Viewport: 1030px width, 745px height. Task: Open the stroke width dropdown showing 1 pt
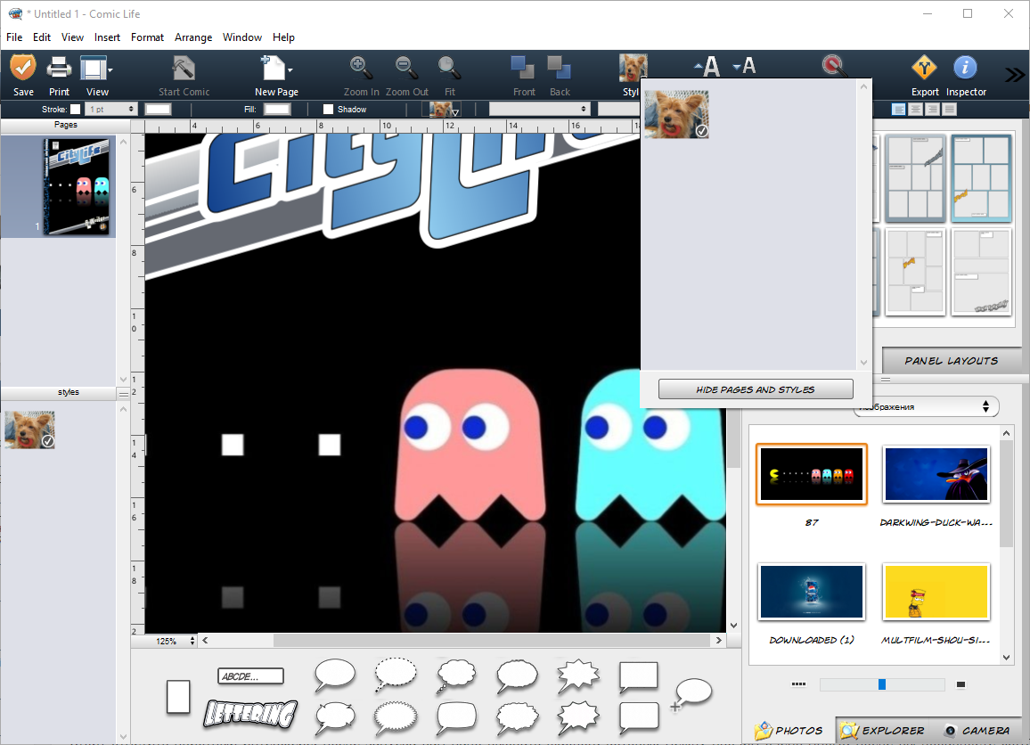pyautogui.click(x=109, y=109)
